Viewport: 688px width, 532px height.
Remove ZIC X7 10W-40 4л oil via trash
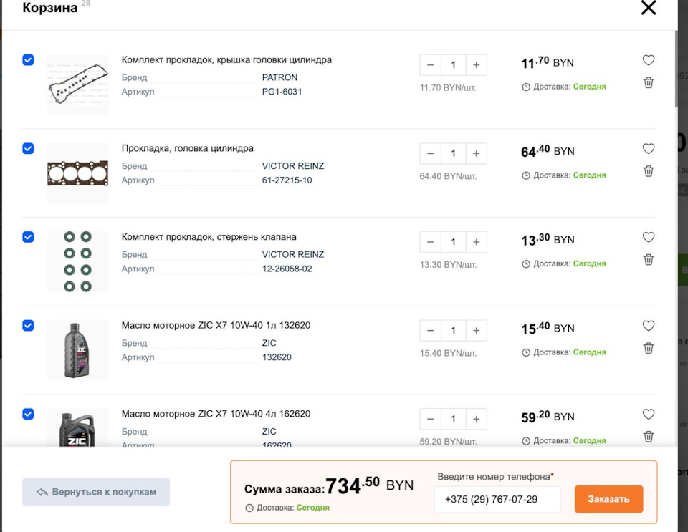(648, 437)
